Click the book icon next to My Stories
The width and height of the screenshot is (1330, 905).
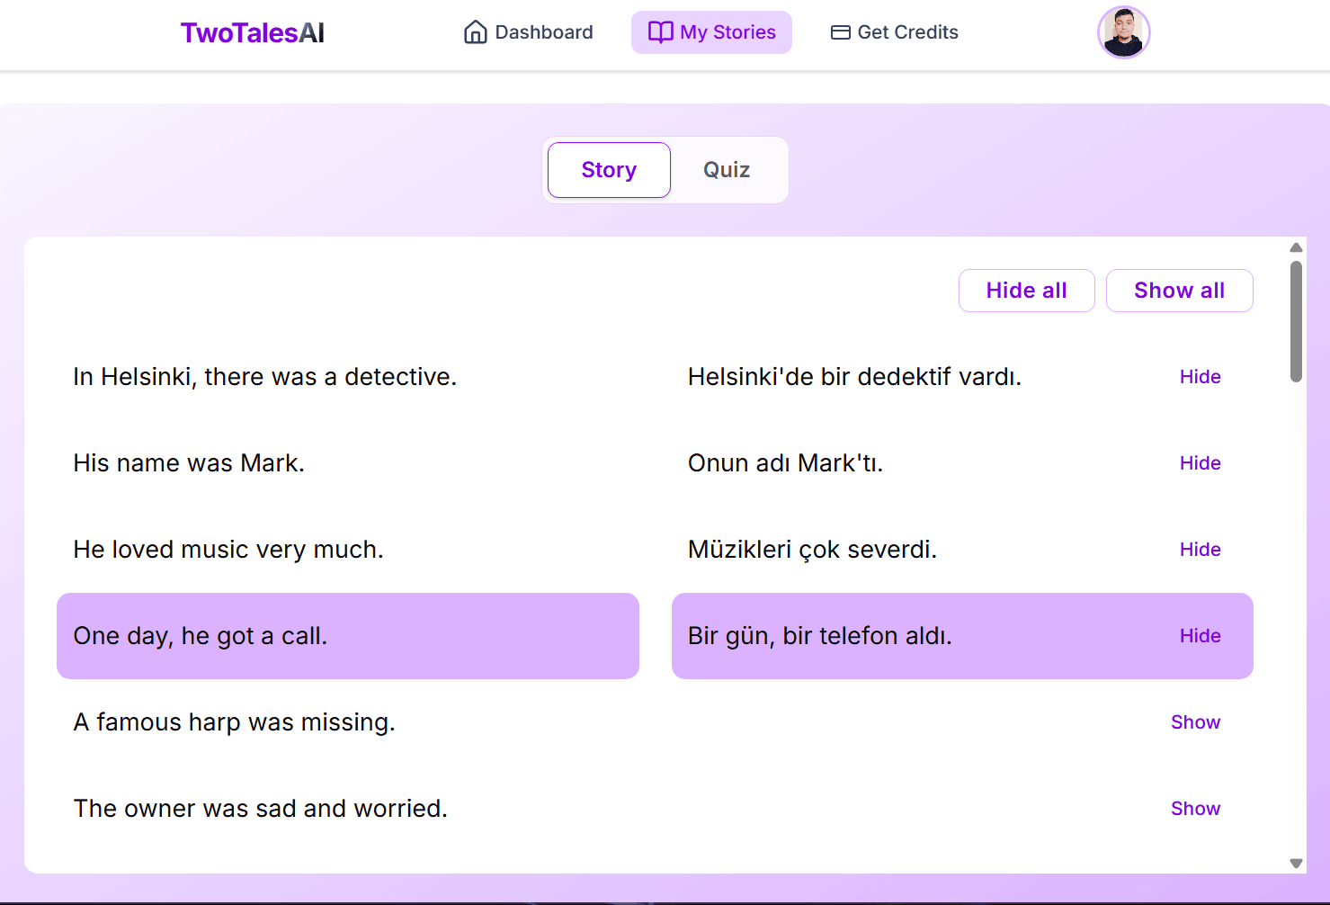coord(659,31)
